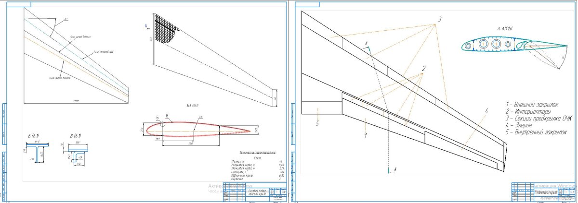Select callout number 1 below outer flap
This screenshot has width=578, height=203.
[366, 136]
